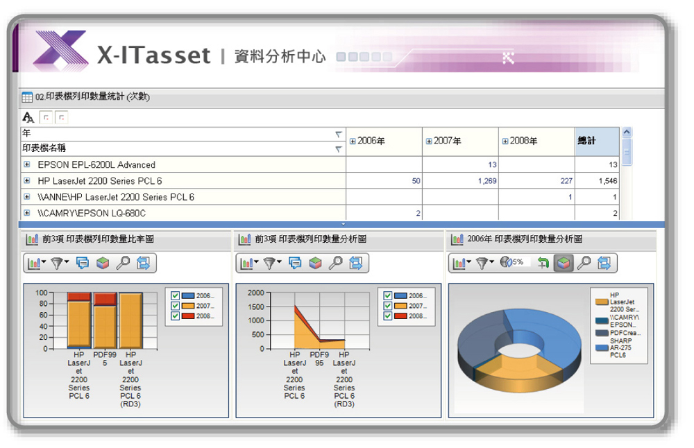The width and height of the screenshot is (694, 448).
Task: Click the collapse arrow on the blue splitter bar
Action: 343,225
